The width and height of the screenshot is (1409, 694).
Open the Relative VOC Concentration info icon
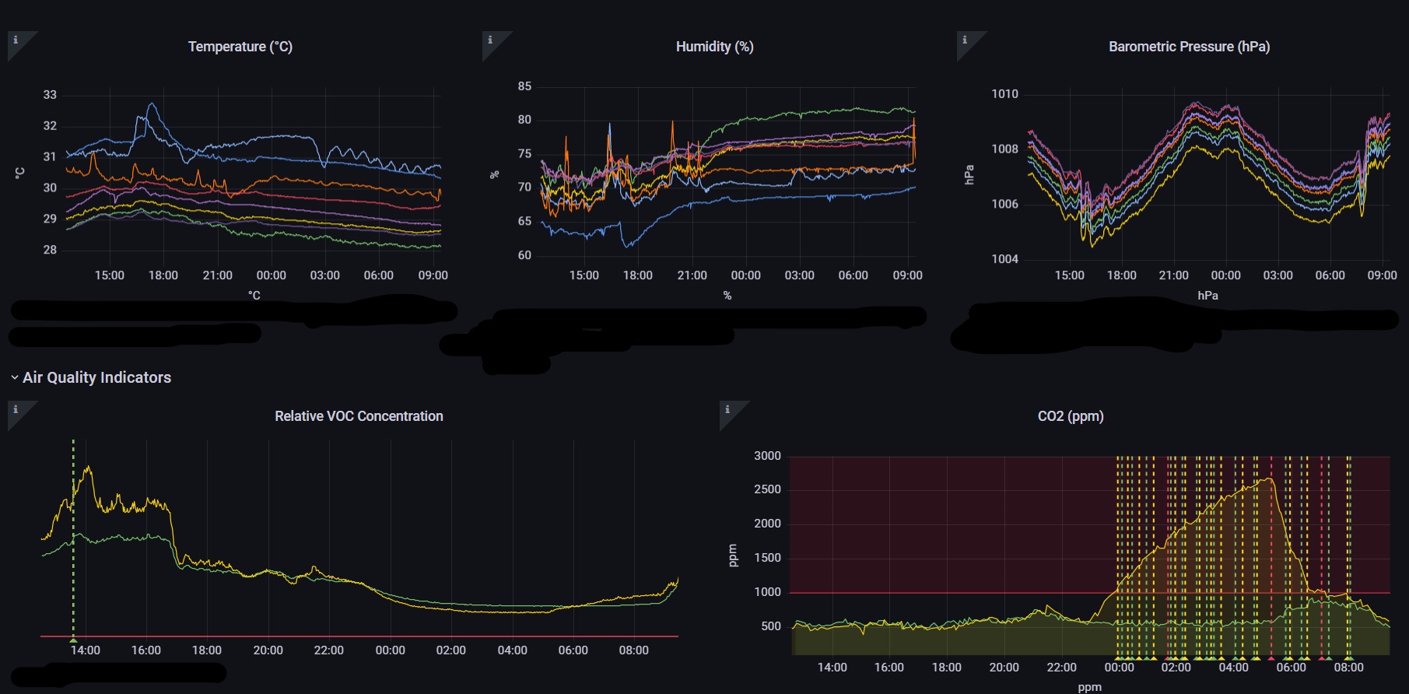pos(16,409)
